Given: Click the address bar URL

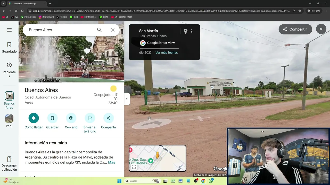Looking at the screenshot, I should tap(161, 11).
